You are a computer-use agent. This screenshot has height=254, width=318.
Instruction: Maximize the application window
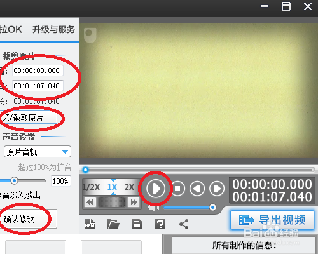click(x=286, y=6)
